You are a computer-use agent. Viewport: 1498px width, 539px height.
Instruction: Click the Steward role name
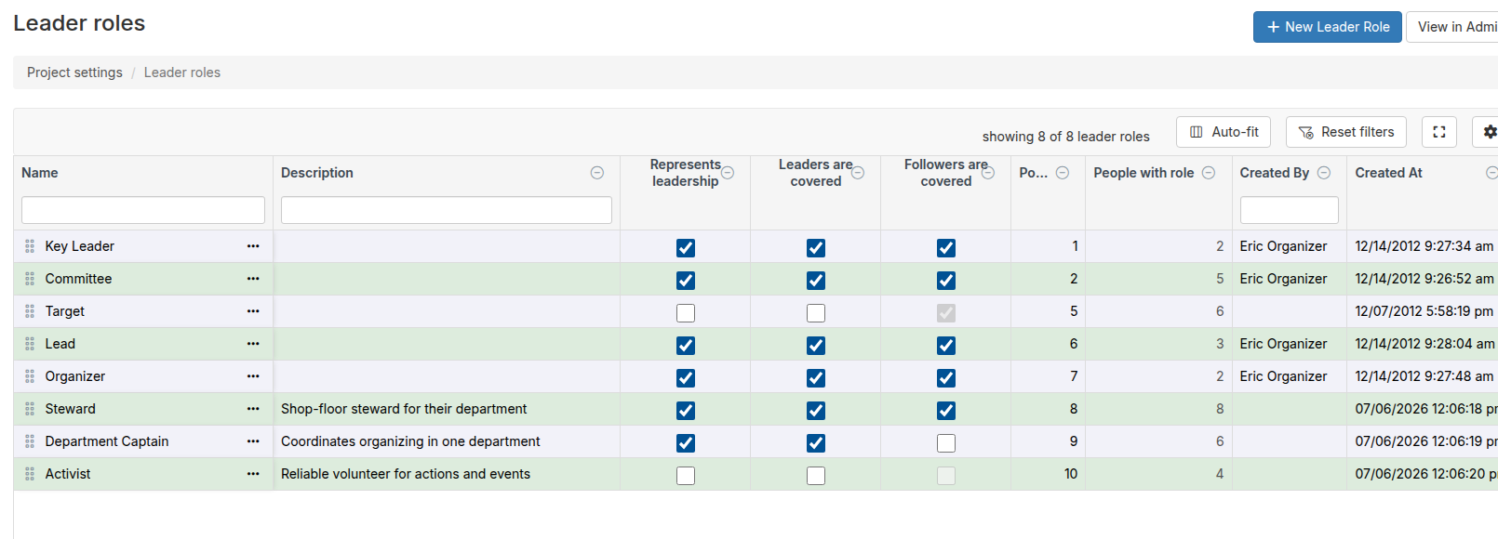point(71,409)
